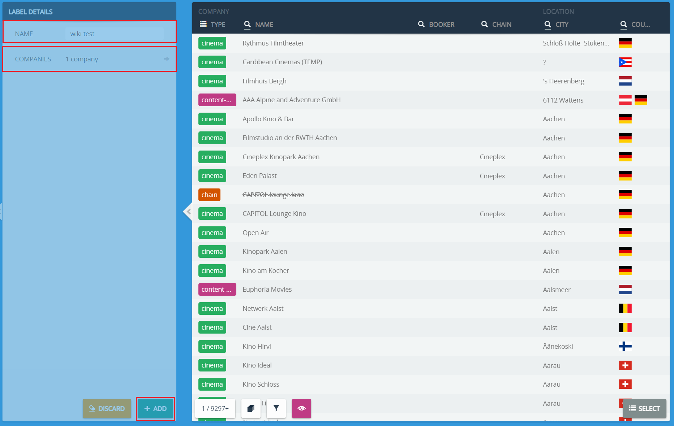Select the Filmhuis Bergh row
The image size is (674, 426).
[431, 81]
